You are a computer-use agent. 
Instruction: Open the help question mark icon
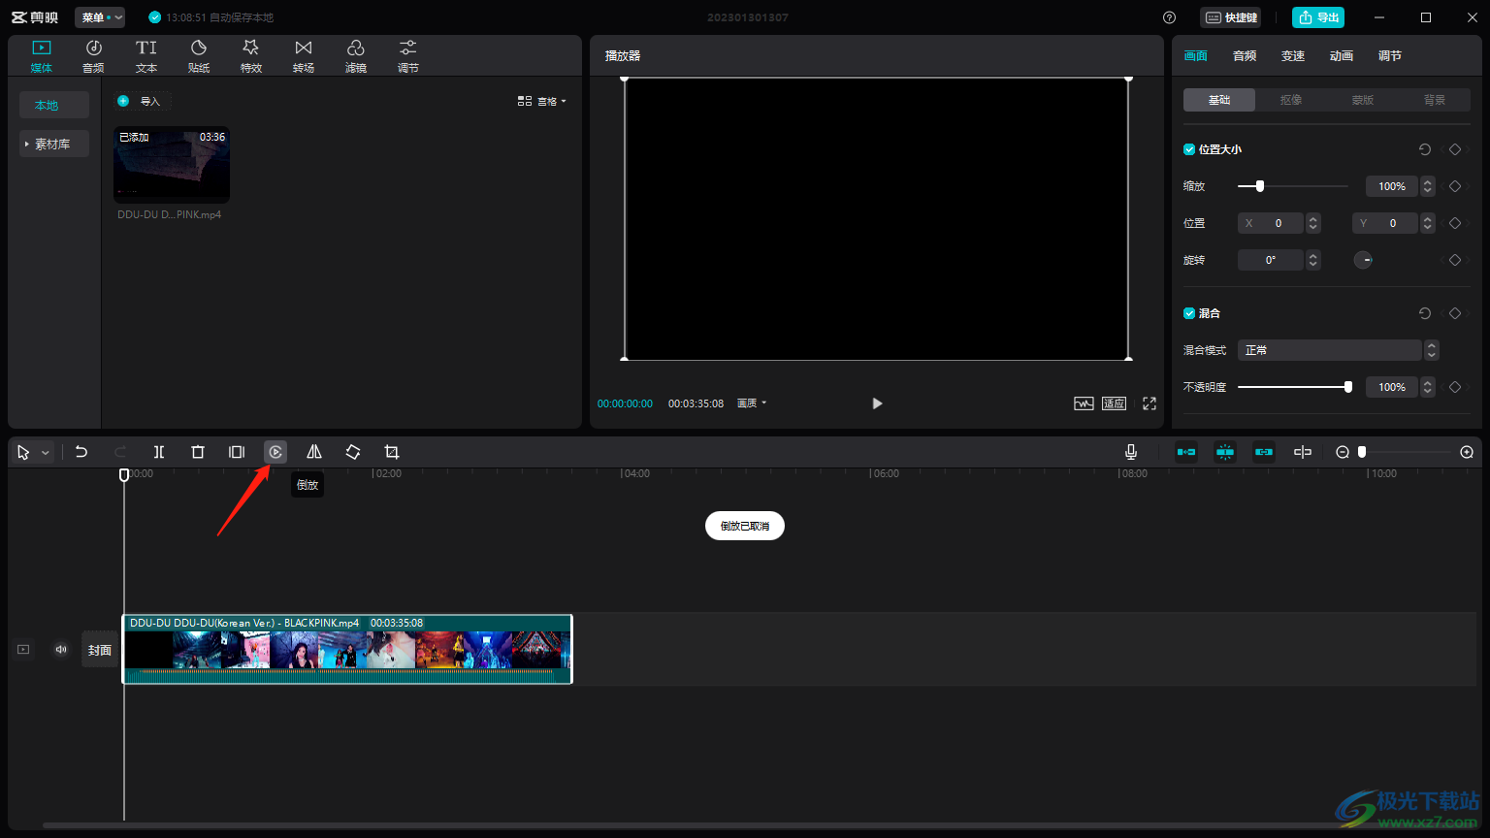click(1169, 17)
